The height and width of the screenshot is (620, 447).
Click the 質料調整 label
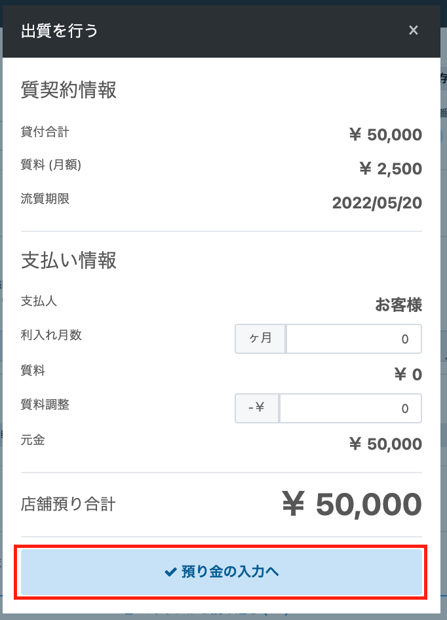[45, 404]
